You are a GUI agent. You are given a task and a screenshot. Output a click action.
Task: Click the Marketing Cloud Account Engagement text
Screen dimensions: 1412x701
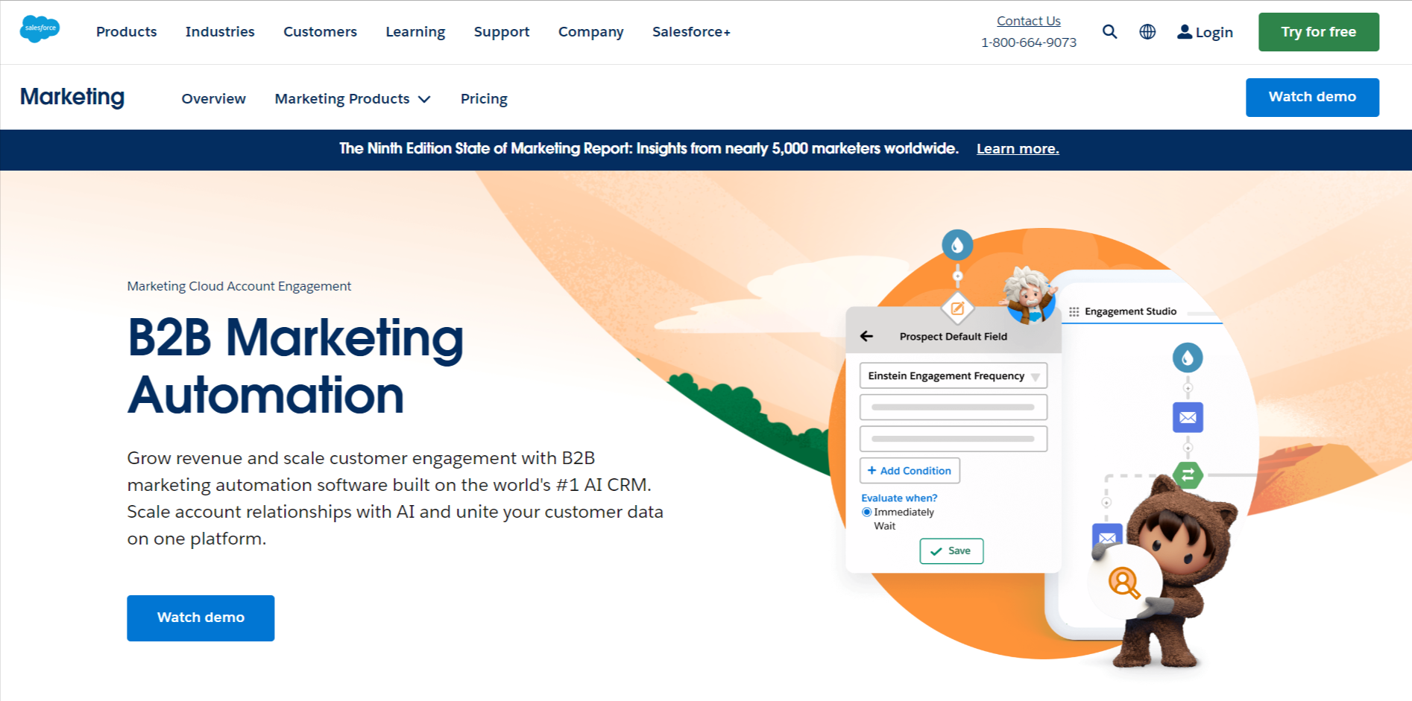pyautogui.click(x=239, y=286)
